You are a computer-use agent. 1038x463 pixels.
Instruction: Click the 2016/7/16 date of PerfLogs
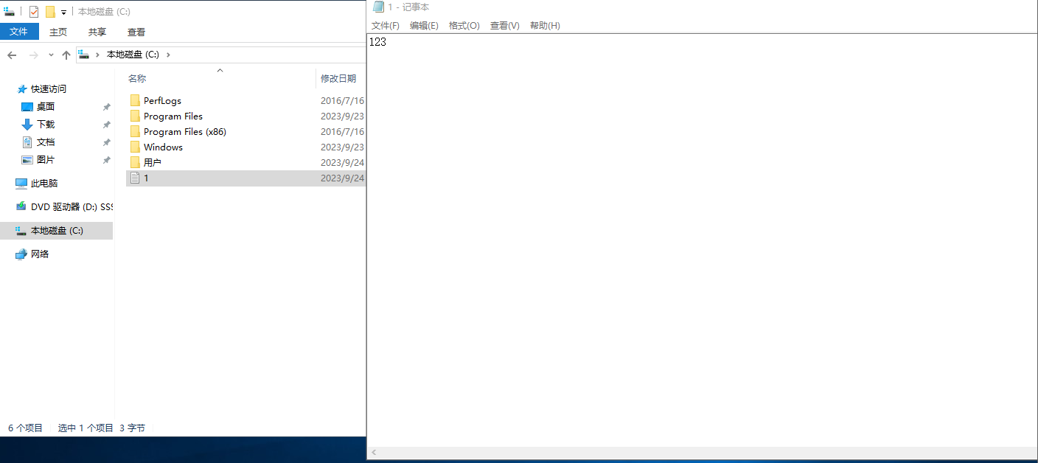coord(343,101)
